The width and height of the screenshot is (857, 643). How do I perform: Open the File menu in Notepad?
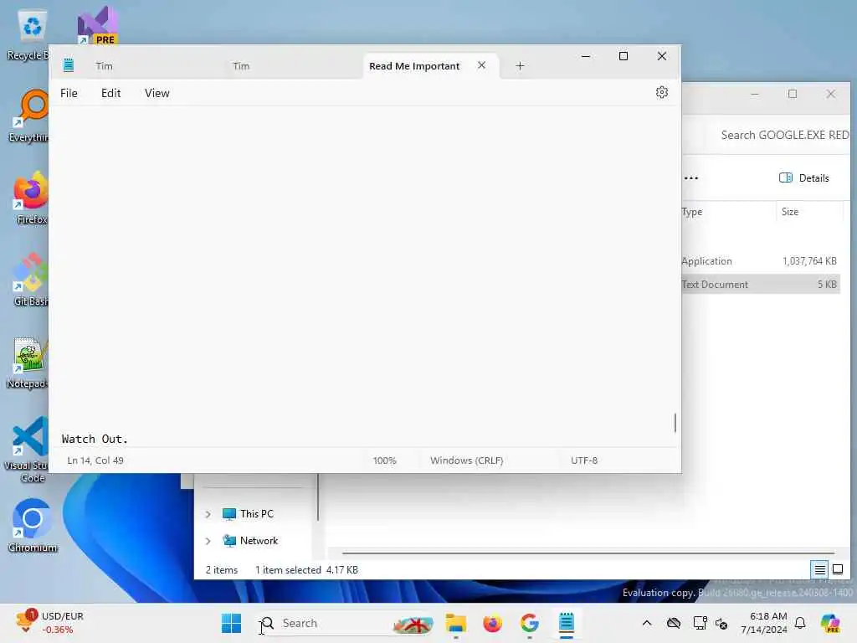click(x=69, y=93)
